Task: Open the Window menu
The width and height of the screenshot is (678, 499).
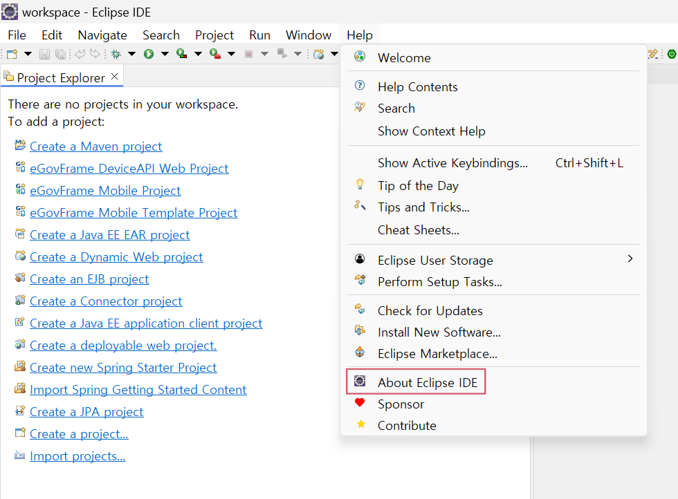Action: (308, 35)
